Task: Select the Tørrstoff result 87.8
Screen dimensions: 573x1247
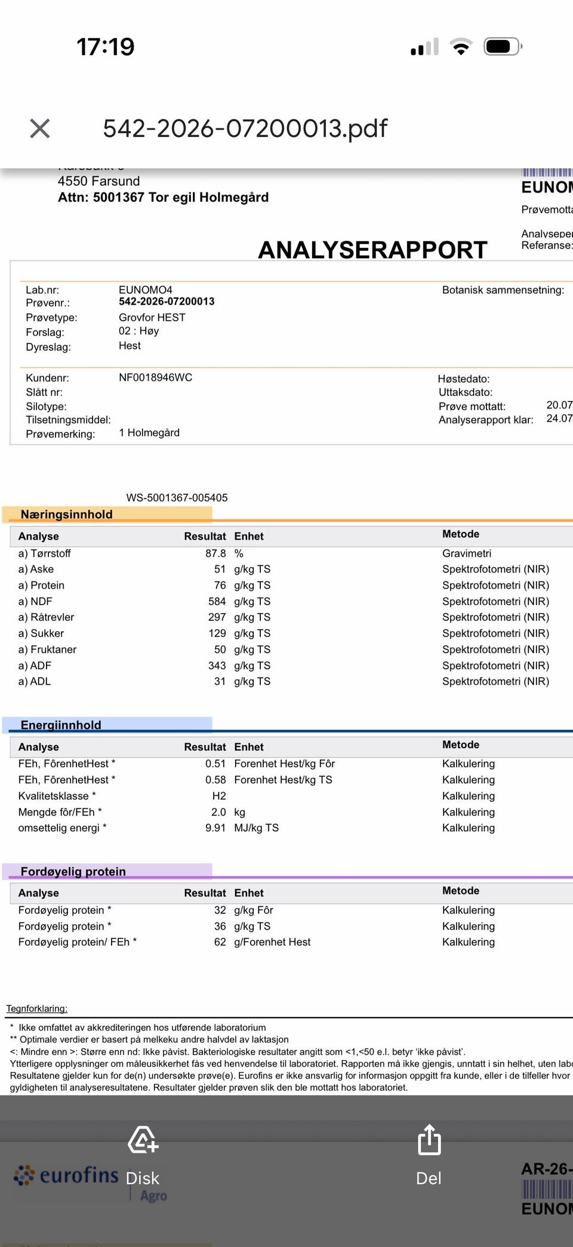Action: (215, 553)
